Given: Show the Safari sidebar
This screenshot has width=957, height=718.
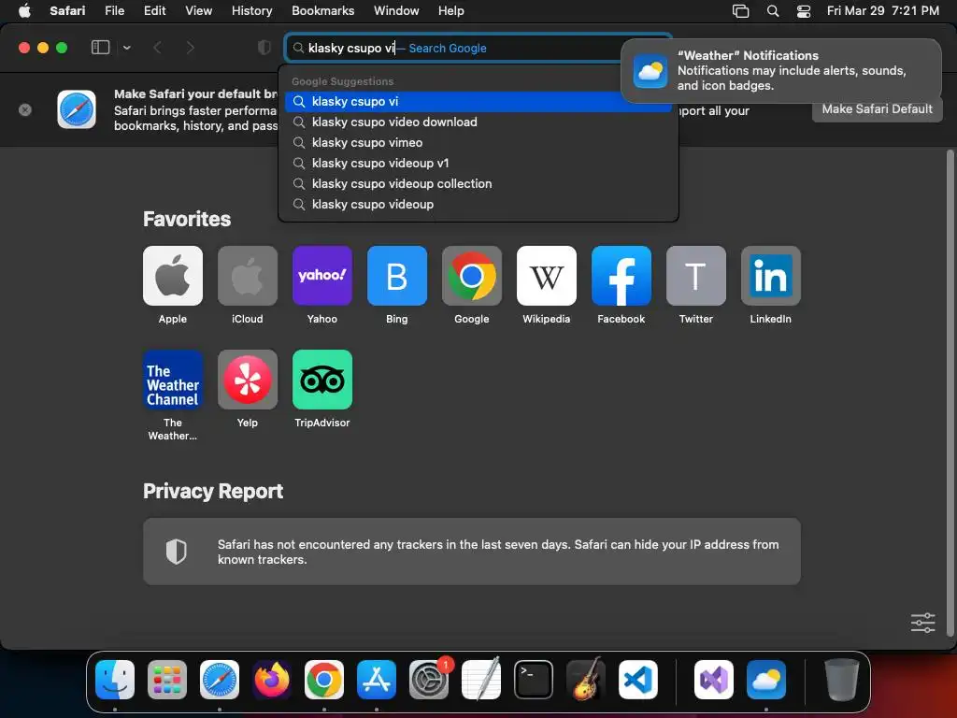Looking at the screenshot, I should tap(100, 48).
